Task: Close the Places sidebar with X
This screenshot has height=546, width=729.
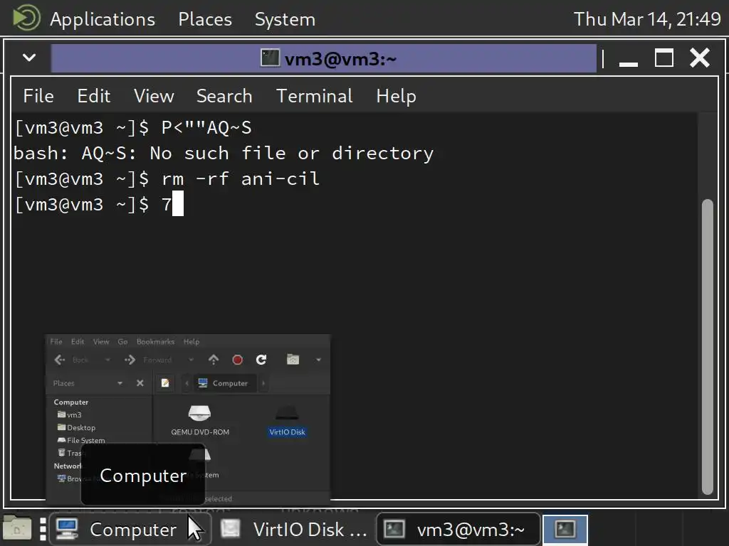Action: click(140, 383)
